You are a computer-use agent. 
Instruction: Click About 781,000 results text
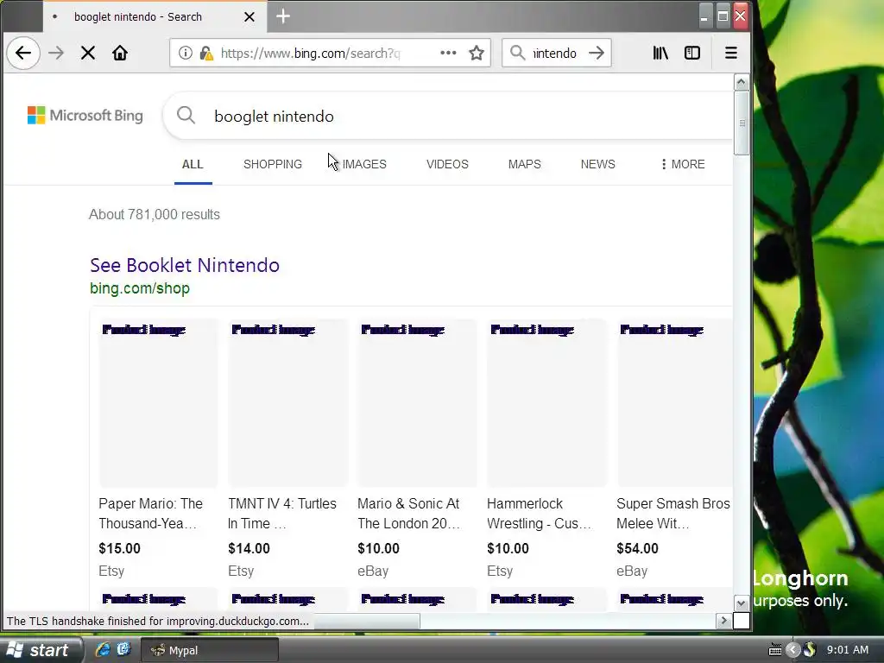(154, 215)
